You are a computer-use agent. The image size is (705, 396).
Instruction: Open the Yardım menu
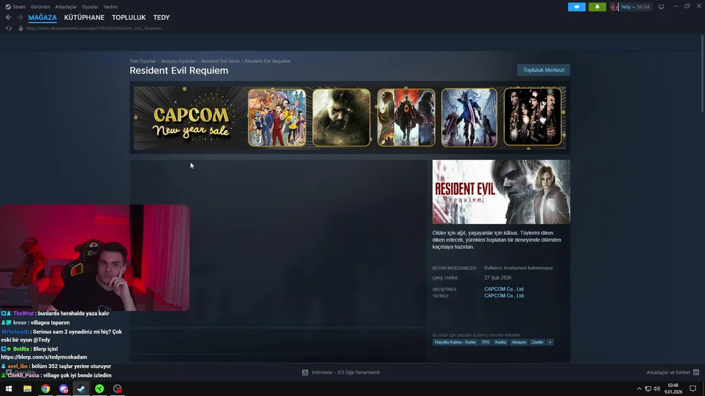[x=110, y=7]
